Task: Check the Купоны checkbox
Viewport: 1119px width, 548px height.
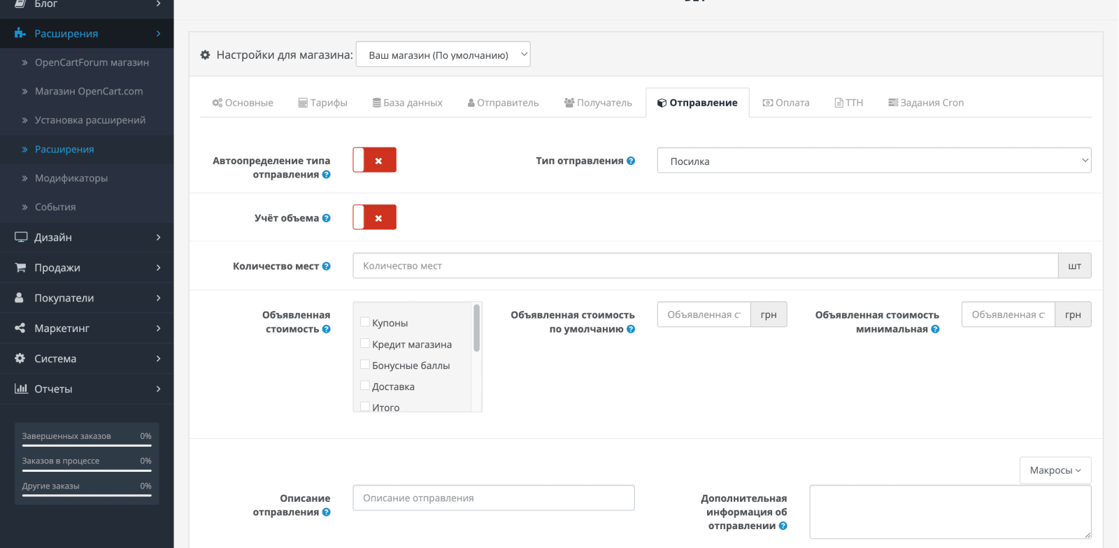Action: coord(364,322)
